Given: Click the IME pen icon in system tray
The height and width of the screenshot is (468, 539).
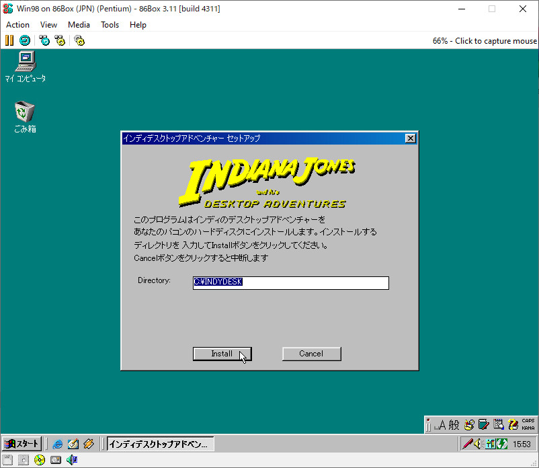Looking at the screenshot, I should (x=467, y=444).
